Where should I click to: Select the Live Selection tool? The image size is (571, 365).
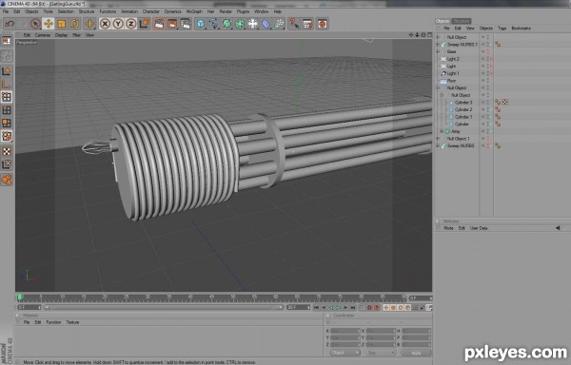click(x=35, y=24)
